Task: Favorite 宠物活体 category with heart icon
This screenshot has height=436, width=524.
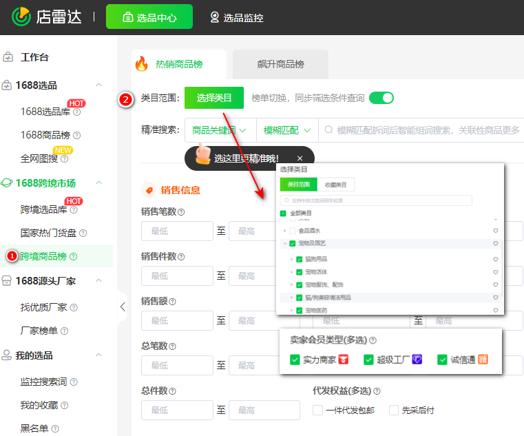Action: (x=496, y=272)
